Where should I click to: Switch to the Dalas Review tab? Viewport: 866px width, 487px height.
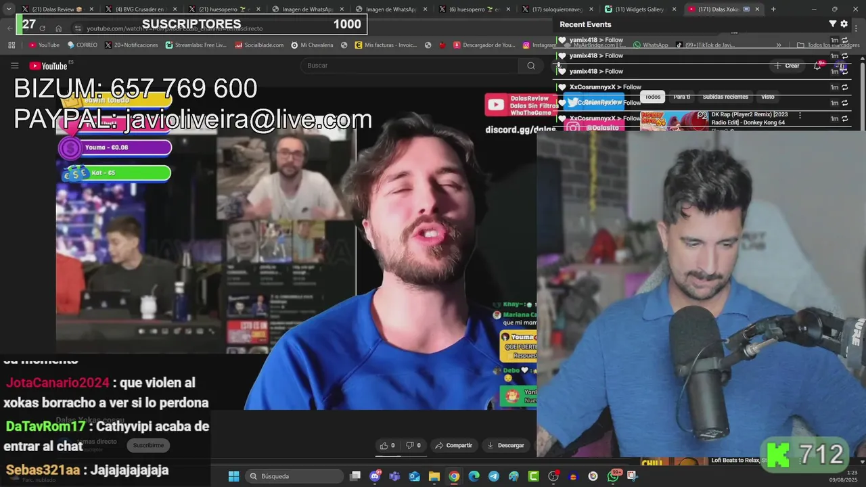[x=56, y=9]
